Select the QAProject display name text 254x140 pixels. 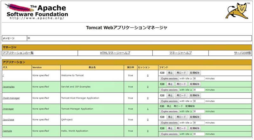click(x=67, y=120)
